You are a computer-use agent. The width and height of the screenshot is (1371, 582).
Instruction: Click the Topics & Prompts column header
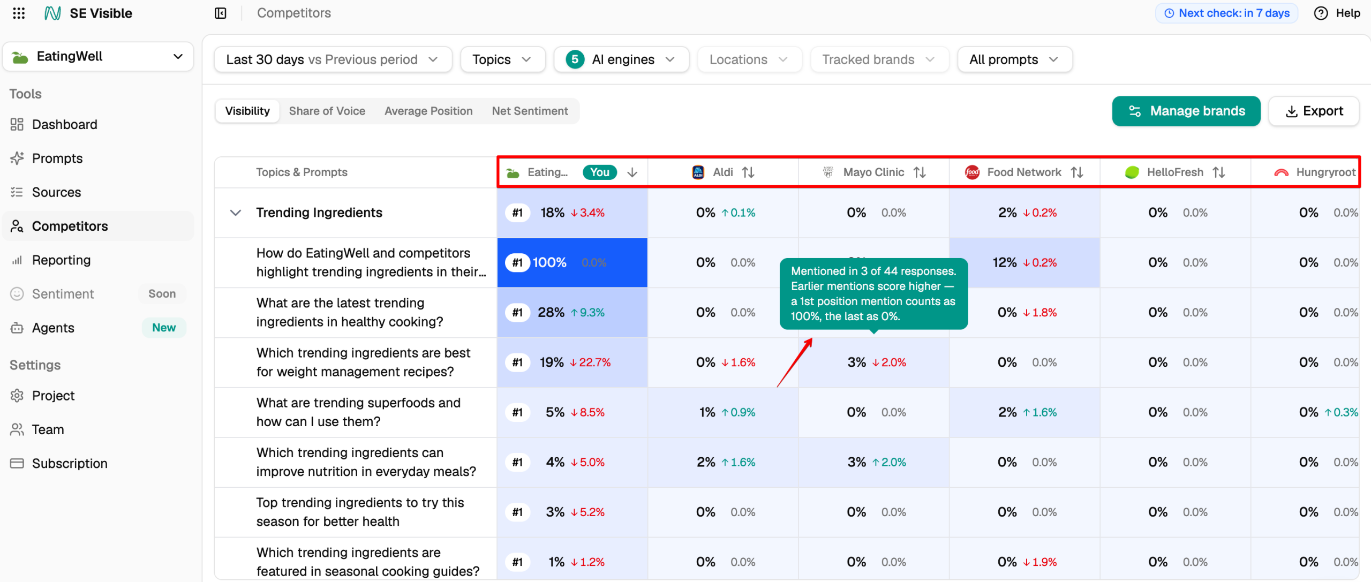click(302, 172)
